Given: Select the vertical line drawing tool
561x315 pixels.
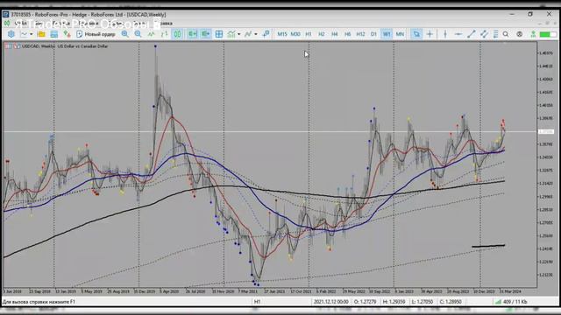Looking at the screenshot, I should point(445,34).
